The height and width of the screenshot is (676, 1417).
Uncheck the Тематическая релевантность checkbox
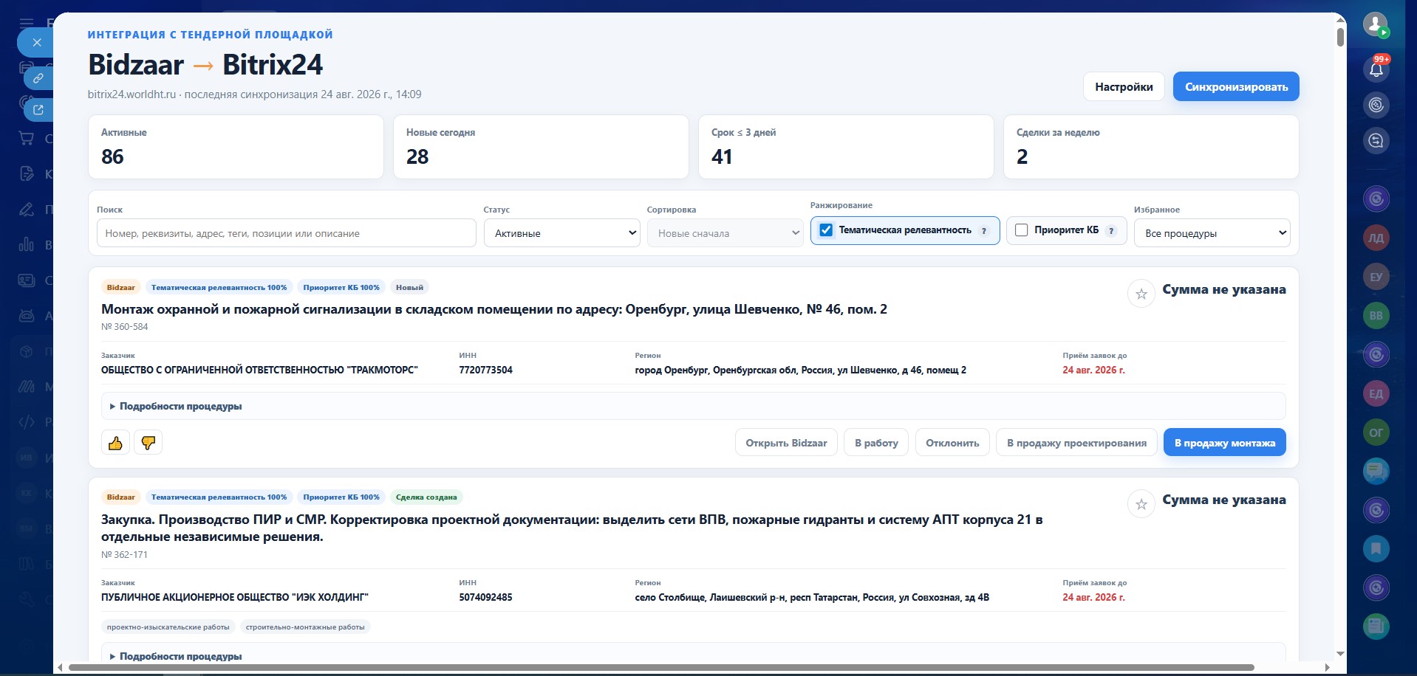click(x=826, y=230)
